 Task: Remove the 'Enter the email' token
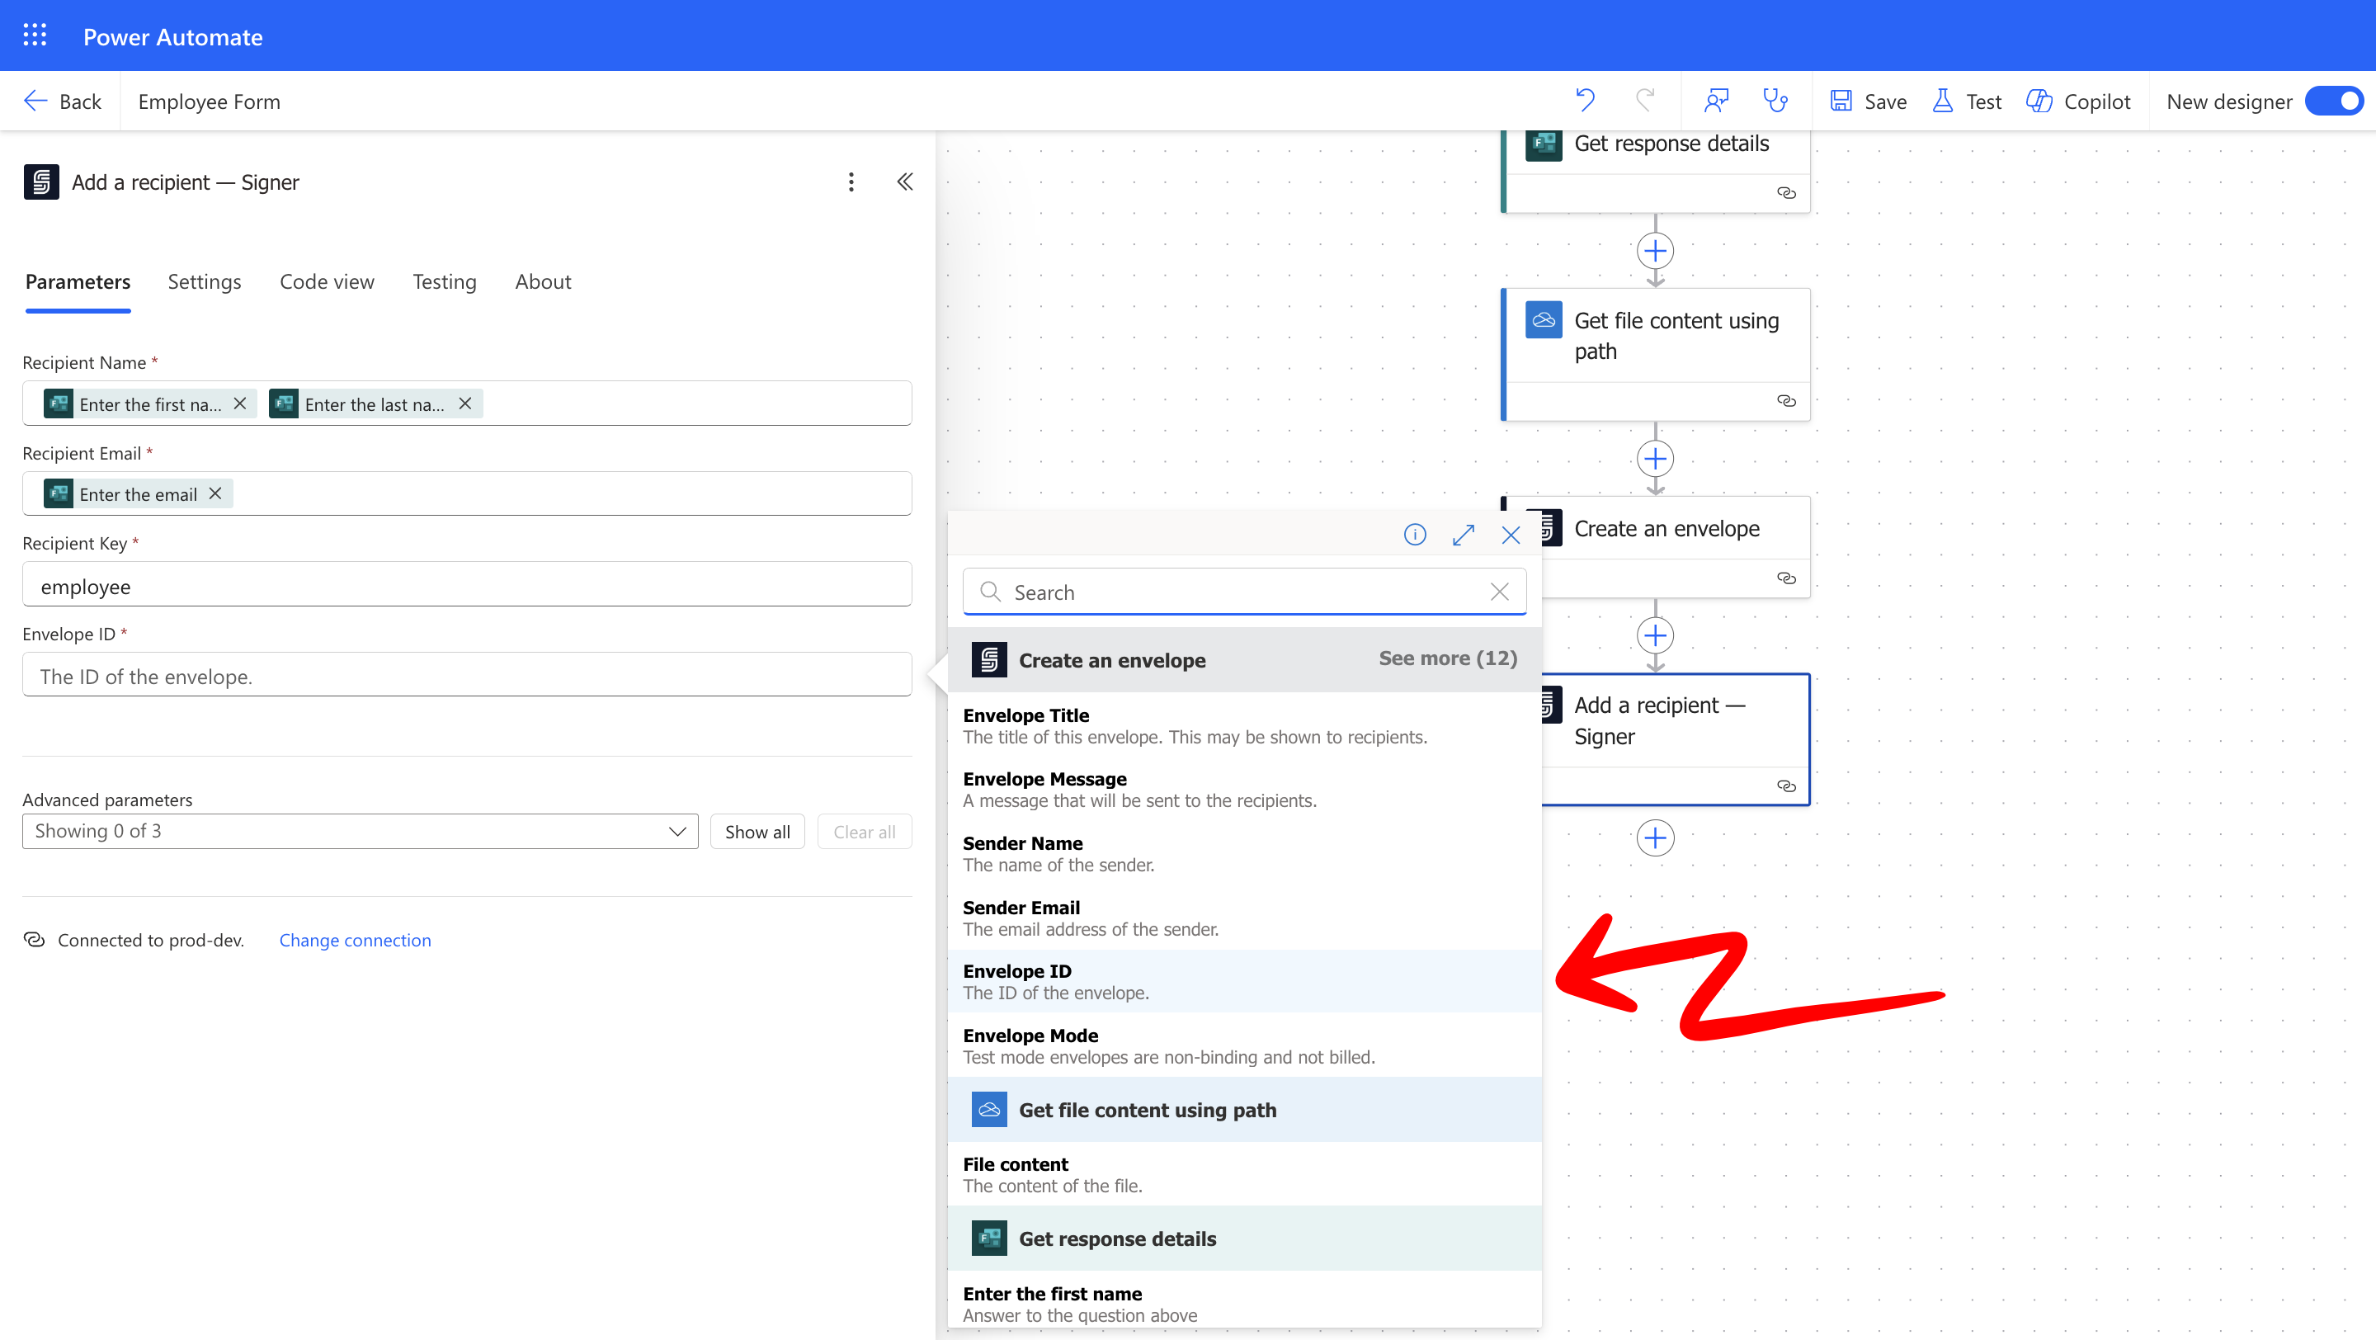[x=214, y=493]
